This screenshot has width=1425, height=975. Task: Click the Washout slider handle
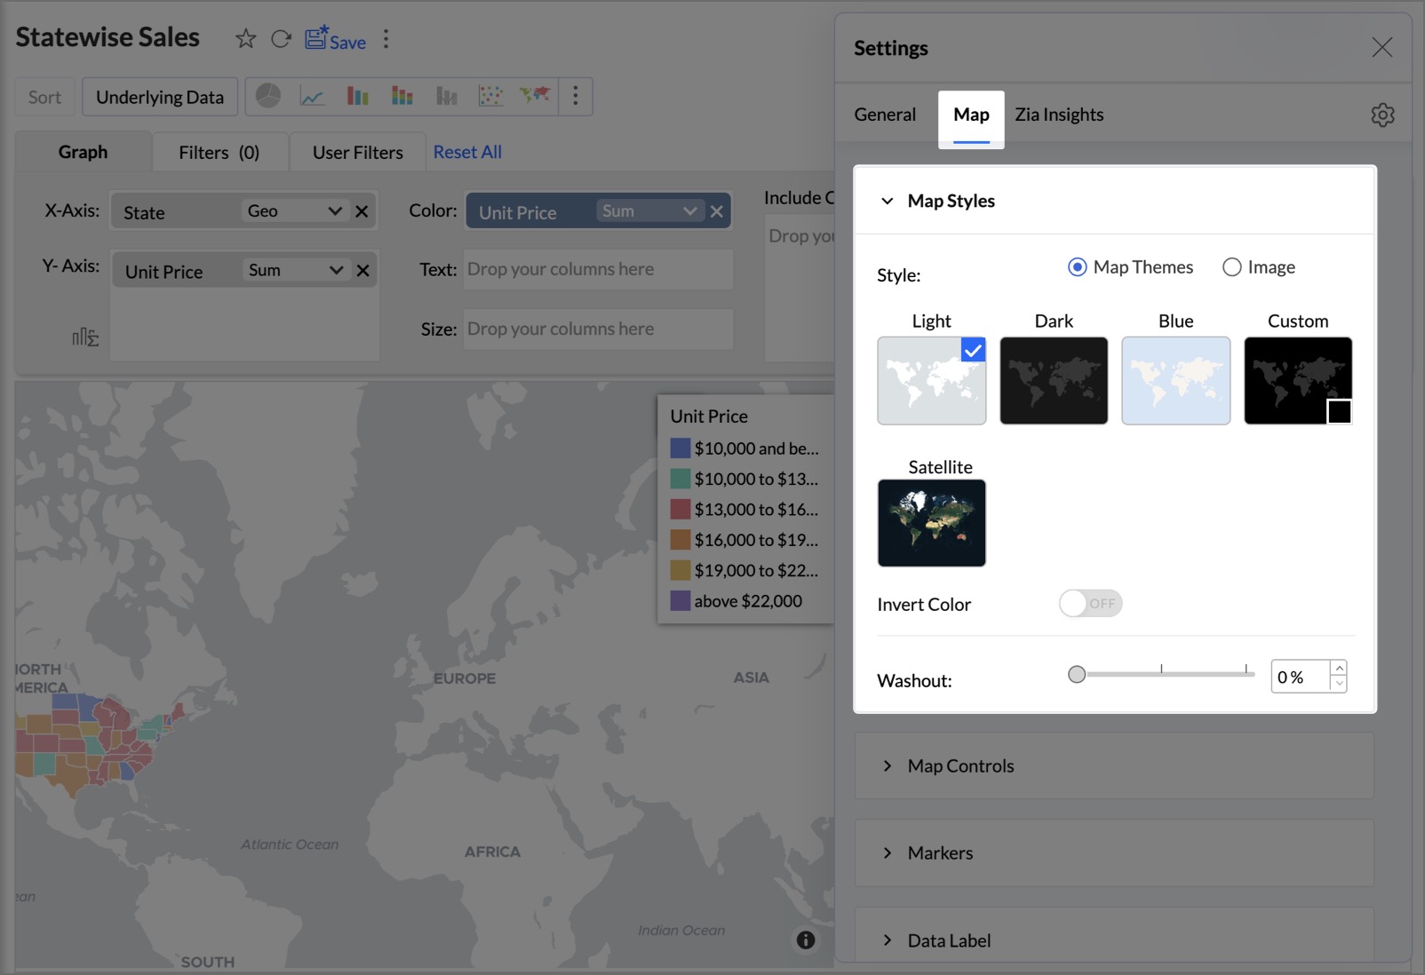click(x=1077, y=675)
